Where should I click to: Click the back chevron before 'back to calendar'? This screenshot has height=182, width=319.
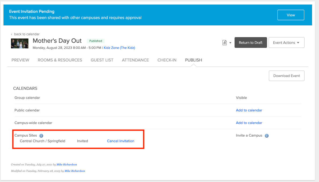[x=11, y=34]
